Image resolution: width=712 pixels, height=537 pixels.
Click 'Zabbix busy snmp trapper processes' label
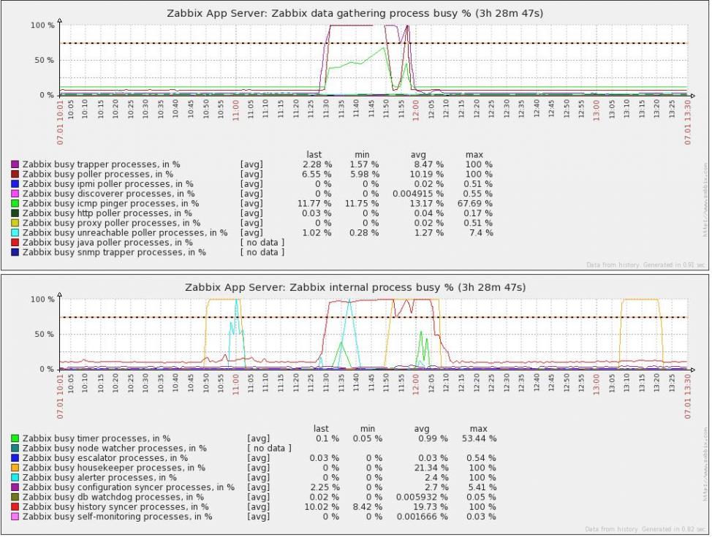point(114,252)
